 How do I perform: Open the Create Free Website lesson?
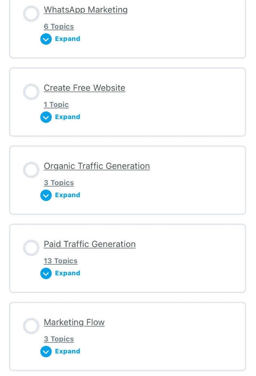(84, 88)
